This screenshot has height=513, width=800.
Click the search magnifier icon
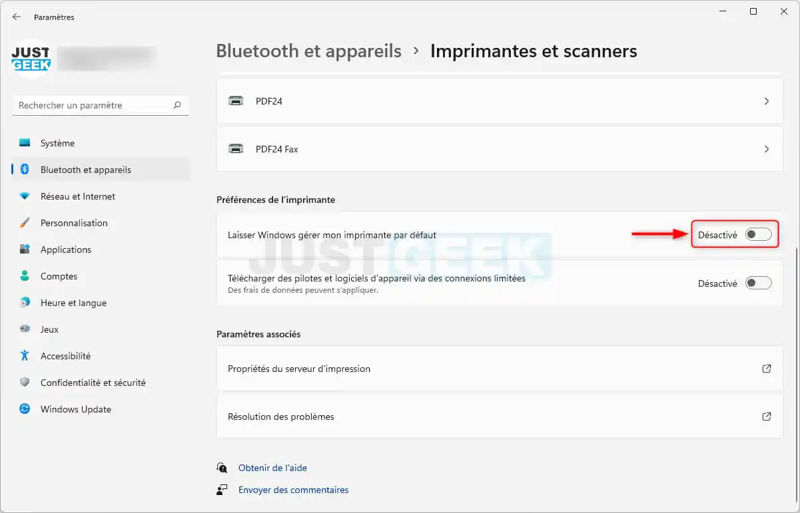click(x=177, y=105)
